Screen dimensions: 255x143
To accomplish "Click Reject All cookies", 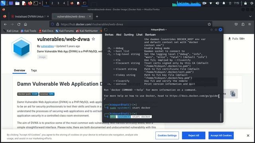I will click(194, 135).
